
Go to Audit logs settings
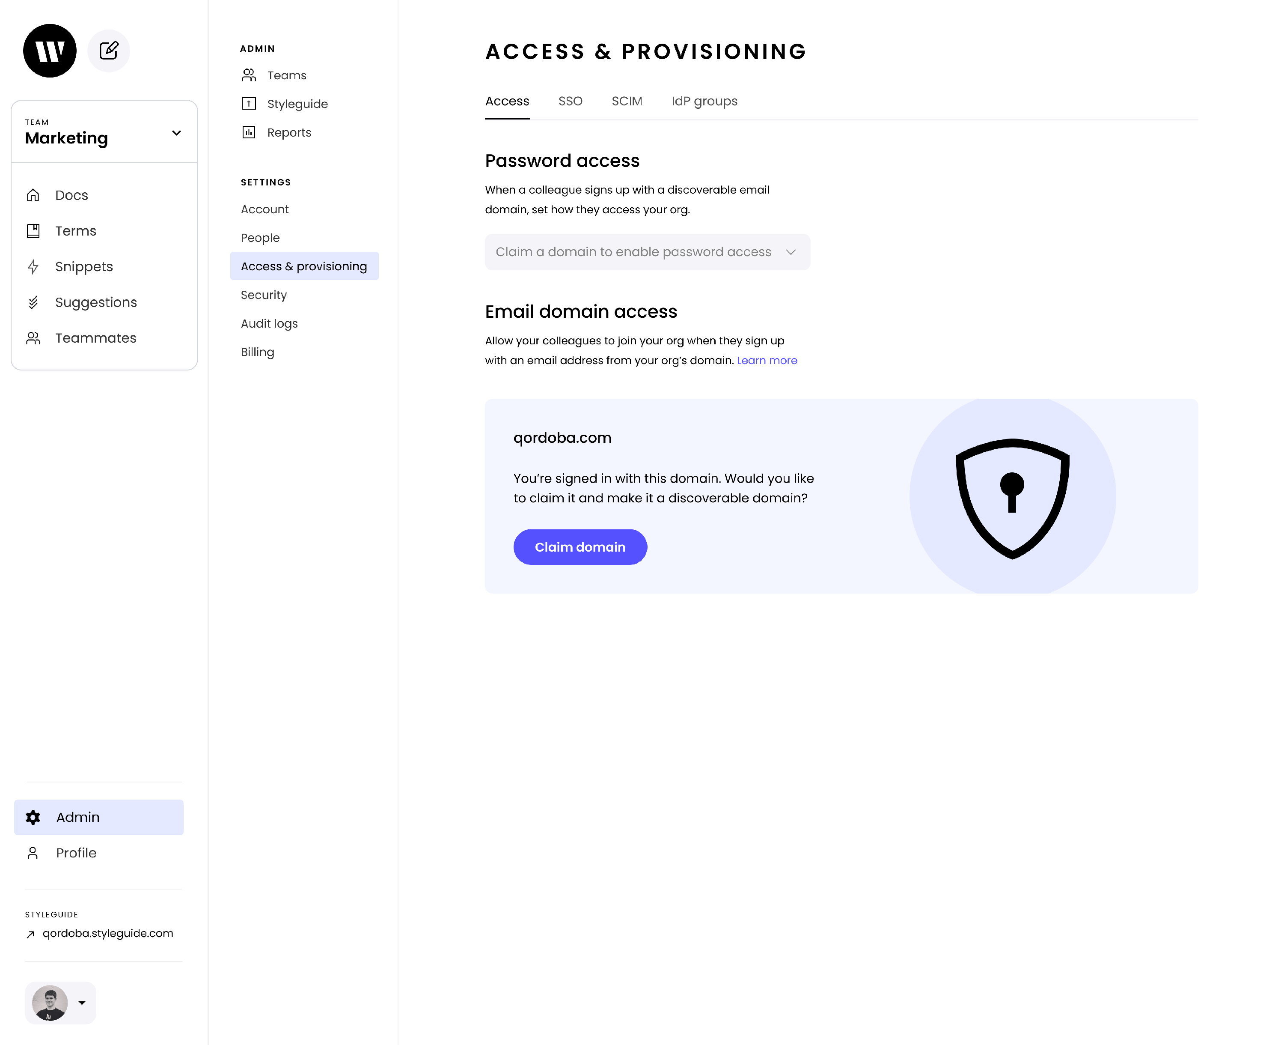(x=269, y=323)
